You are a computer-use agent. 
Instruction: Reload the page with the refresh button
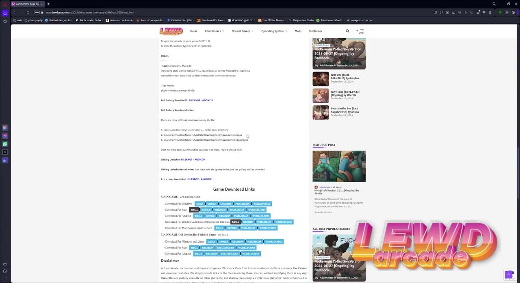[x=28, y=13]
